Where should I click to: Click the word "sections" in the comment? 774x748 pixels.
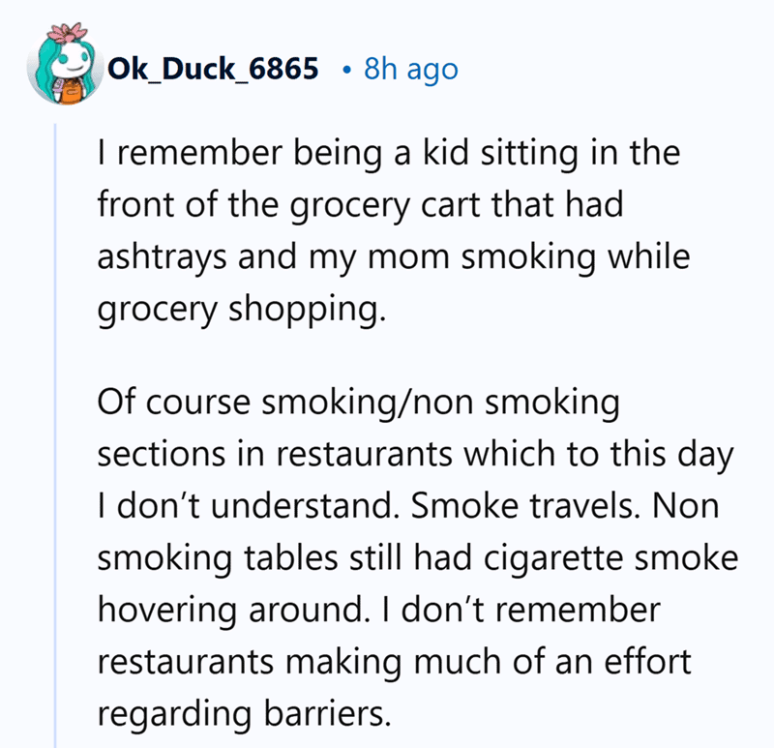click(154, 455)
